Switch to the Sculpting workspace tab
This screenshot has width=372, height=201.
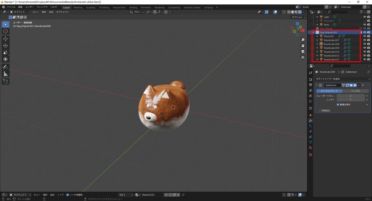pyautogui.click(x=90, y=7)
